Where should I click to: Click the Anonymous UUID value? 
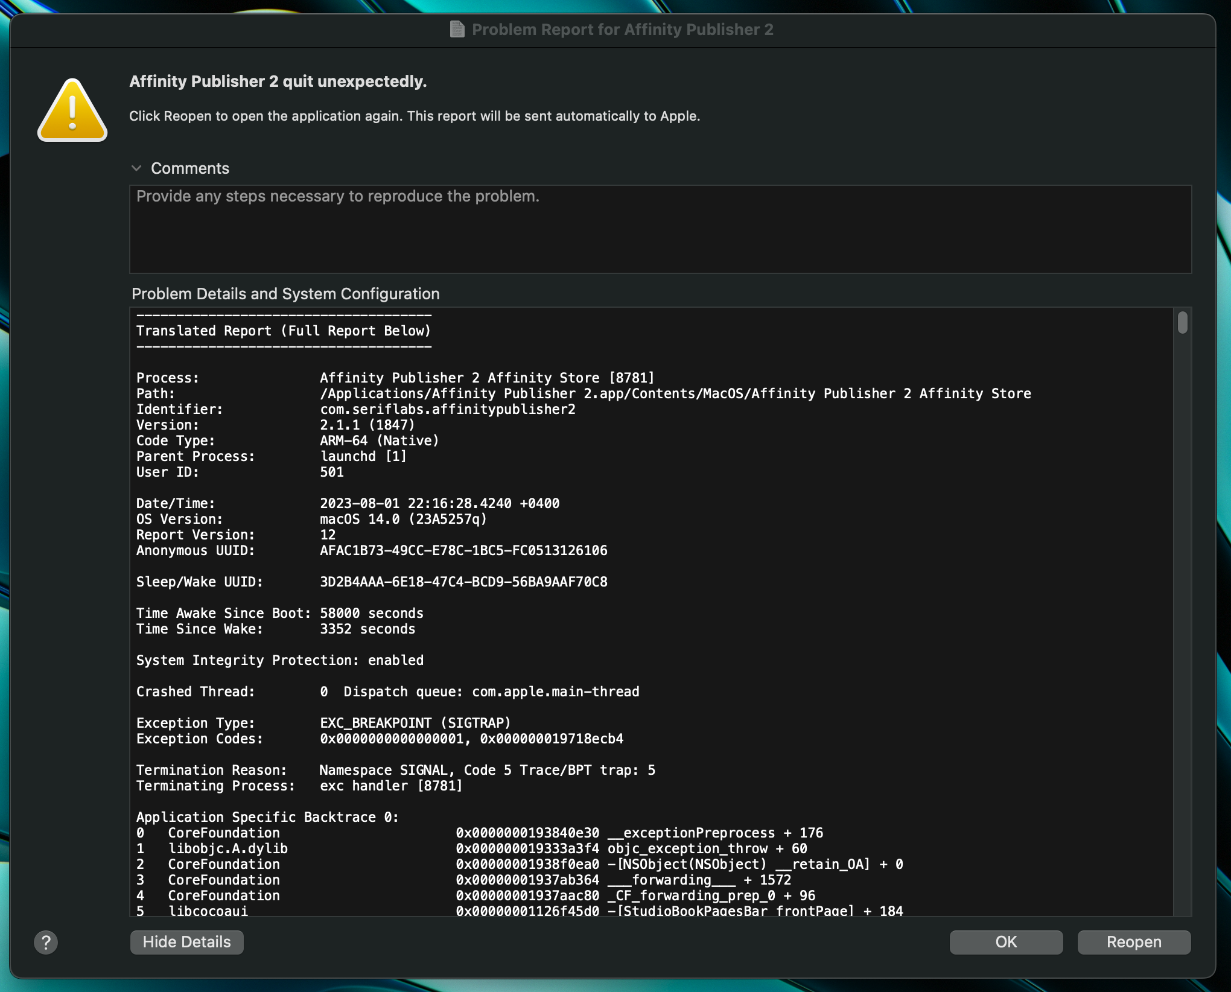tap(463, 550)
